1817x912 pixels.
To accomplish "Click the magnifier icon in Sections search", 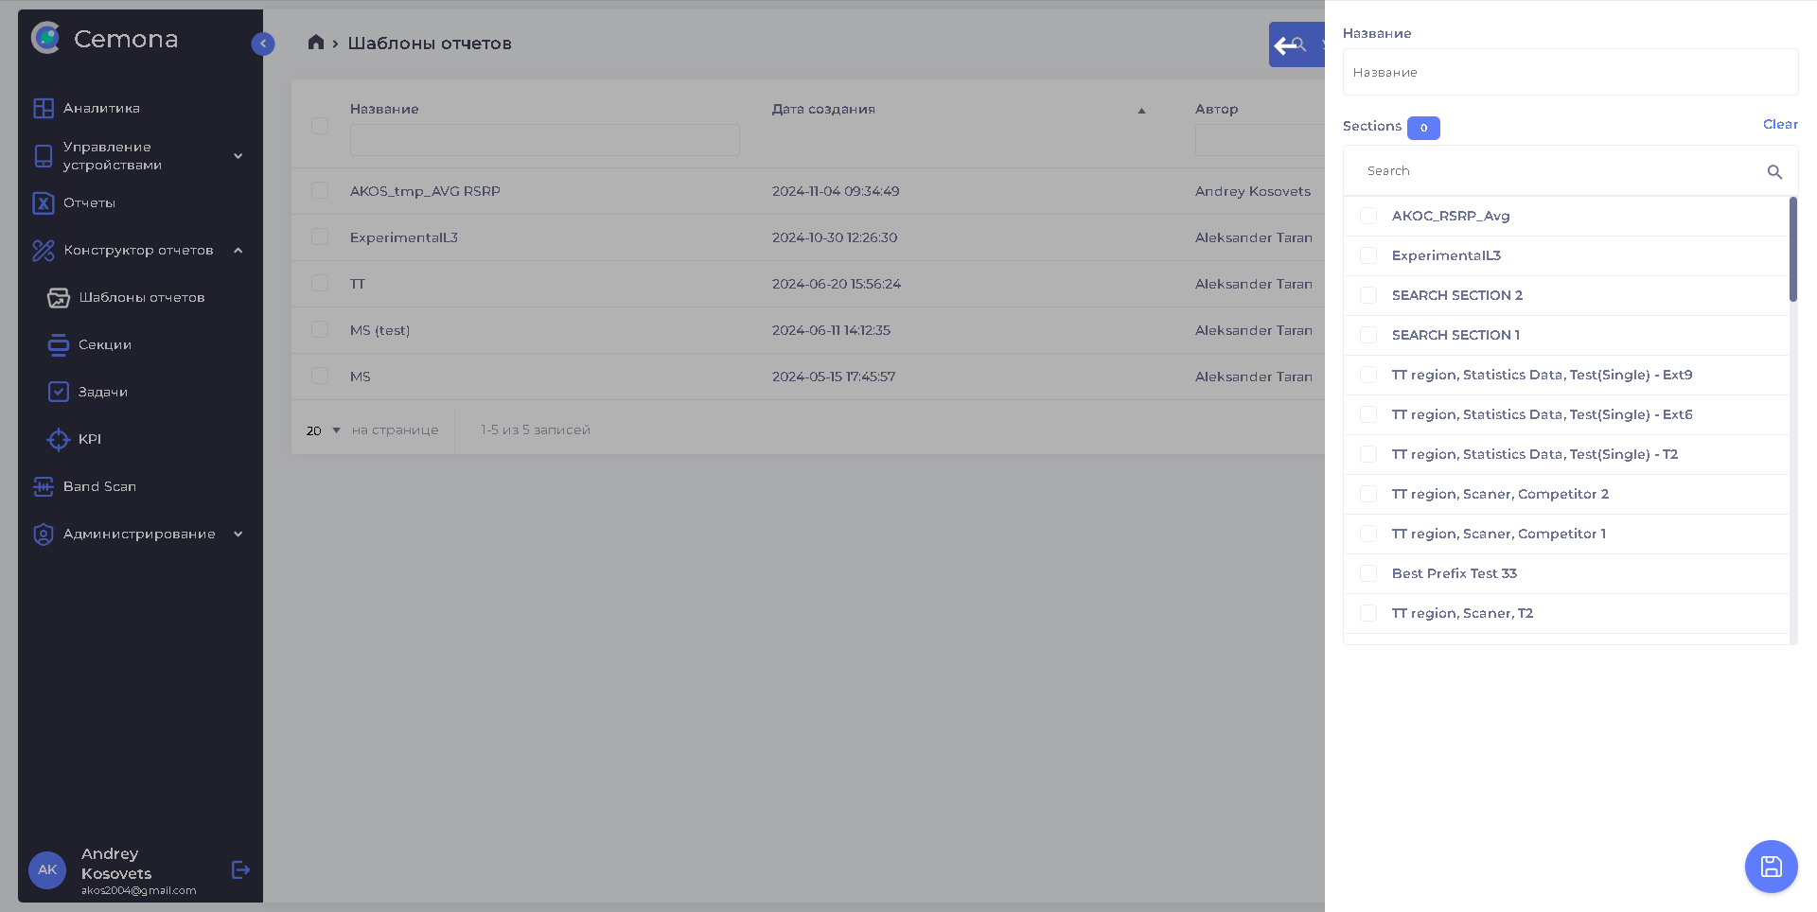I will click(1774, 171).
